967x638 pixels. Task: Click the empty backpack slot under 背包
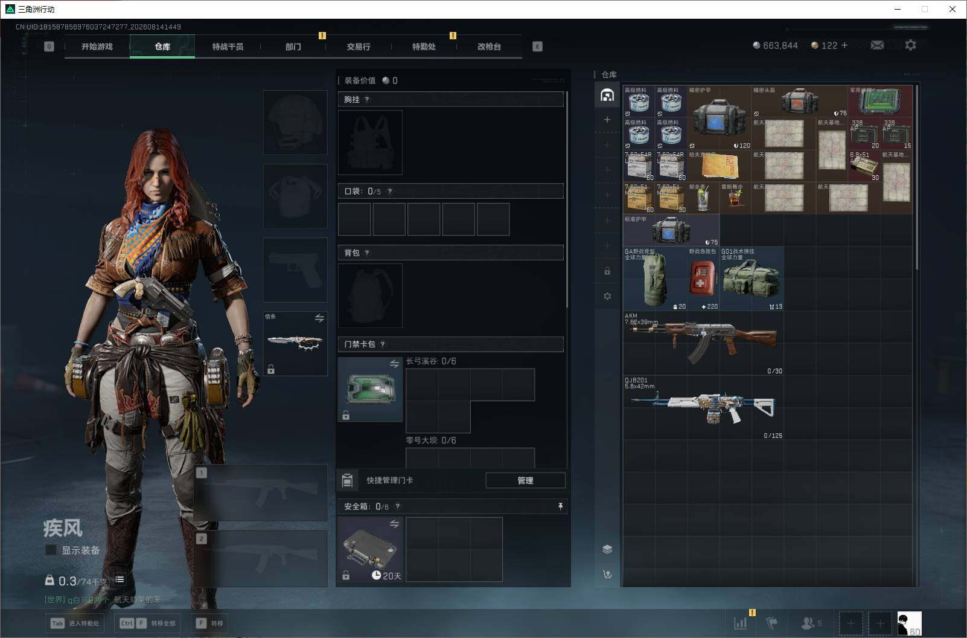click(370, 296)
